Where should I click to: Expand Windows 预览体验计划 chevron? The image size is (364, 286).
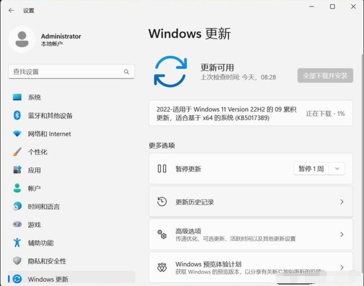(342, 267)
